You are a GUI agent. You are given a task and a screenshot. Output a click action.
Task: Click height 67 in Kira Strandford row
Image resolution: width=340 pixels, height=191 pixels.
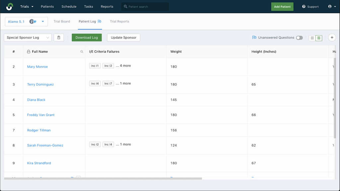click(x=253, y=163)
